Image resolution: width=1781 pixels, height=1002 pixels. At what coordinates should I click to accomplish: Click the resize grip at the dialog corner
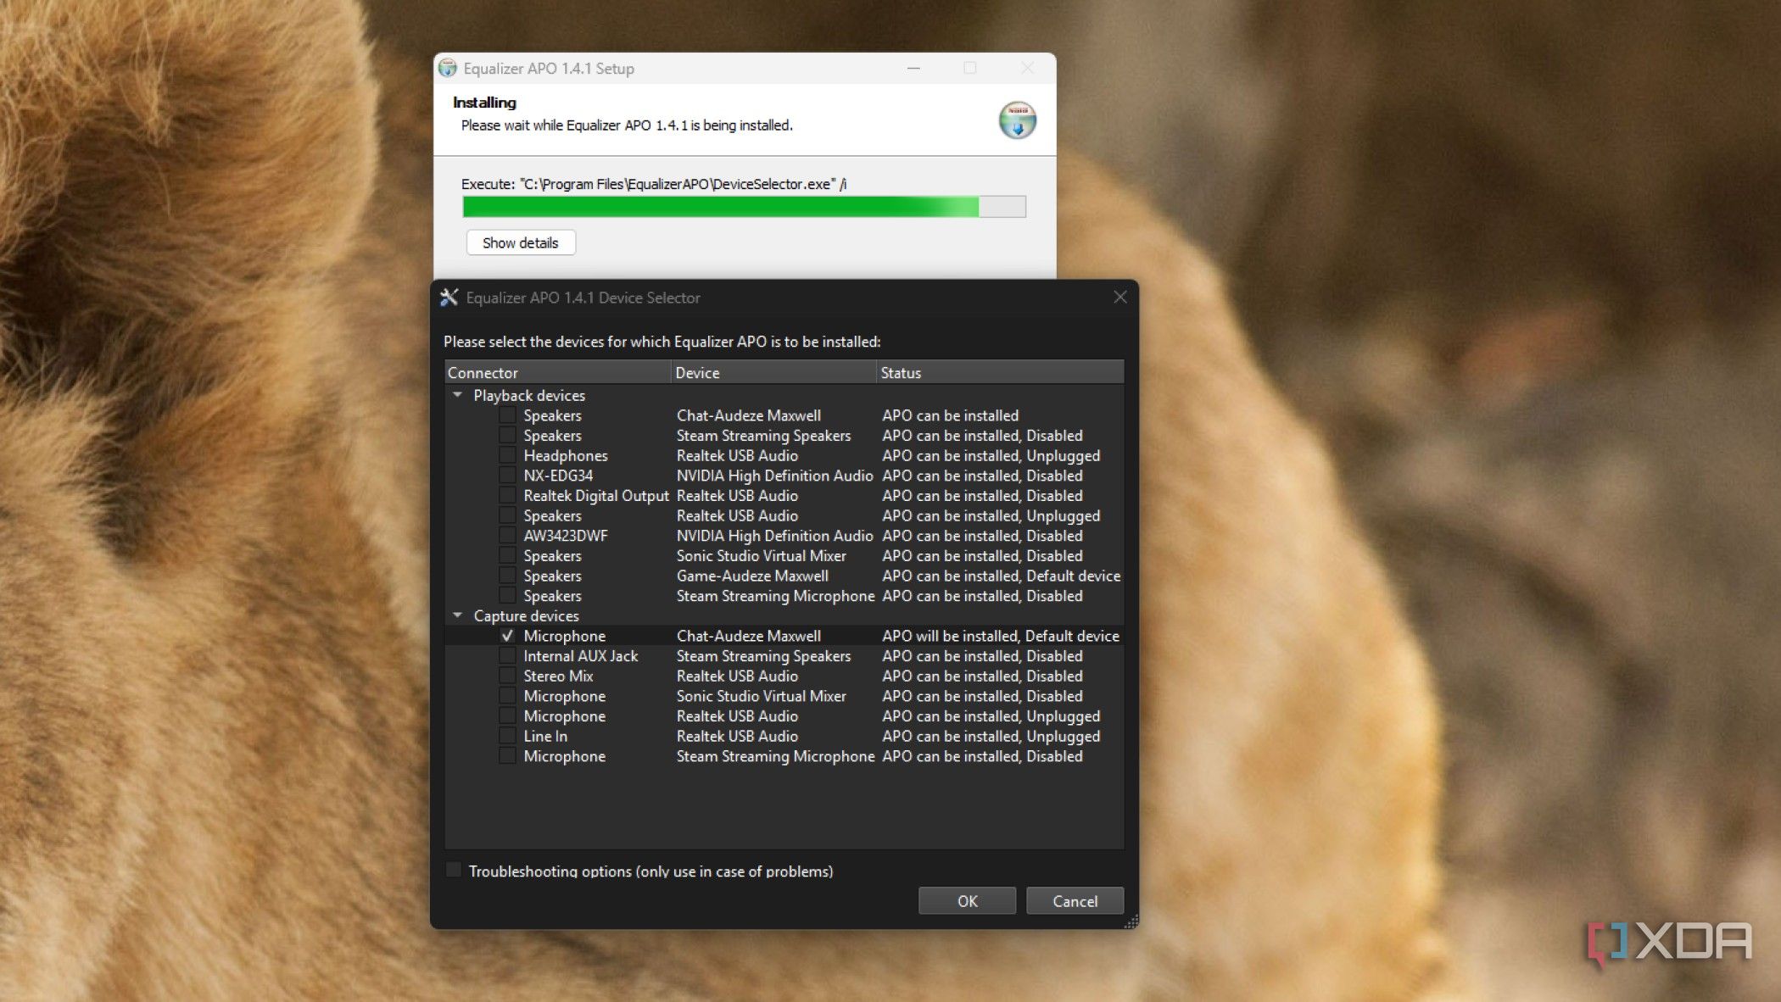pos(1131,921)
